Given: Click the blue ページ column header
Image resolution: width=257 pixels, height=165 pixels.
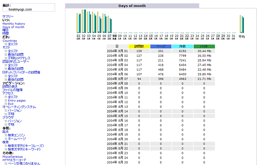Looking at the screenshot, I should pos(161,47).
